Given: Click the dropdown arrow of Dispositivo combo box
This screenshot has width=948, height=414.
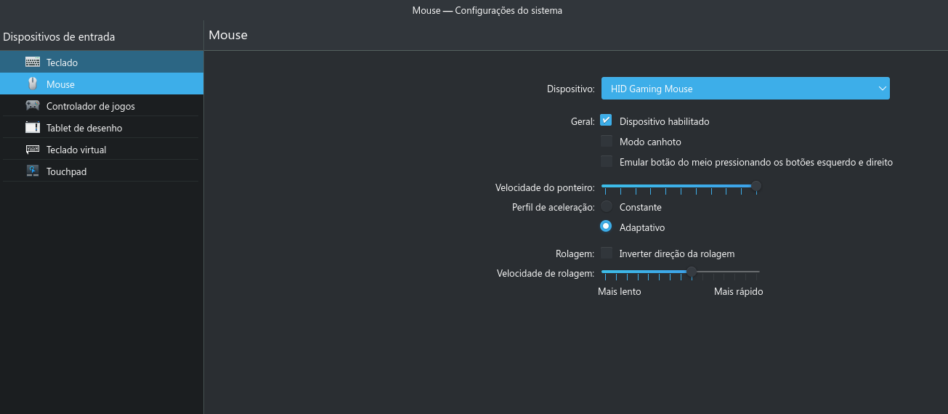Looking at the screenshot, I should click(882, 89).
